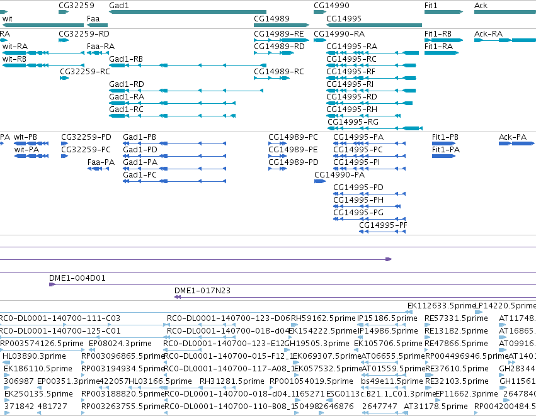Viewport: 536px width, 416px height.
Task: Select EST RP001054019.5prime
Action: [x=311, y=381]
